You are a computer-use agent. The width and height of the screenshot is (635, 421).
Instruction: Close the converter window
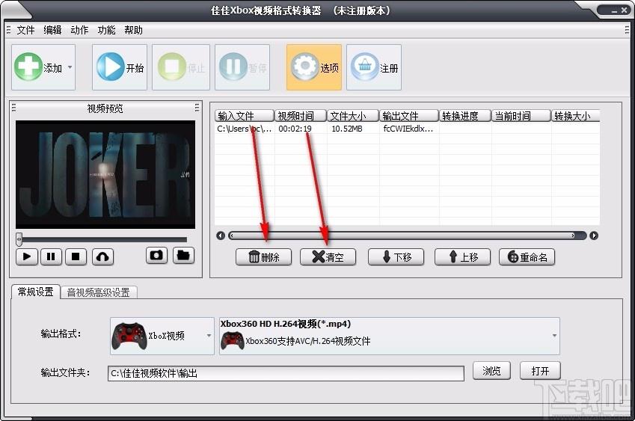pos(624,10)
